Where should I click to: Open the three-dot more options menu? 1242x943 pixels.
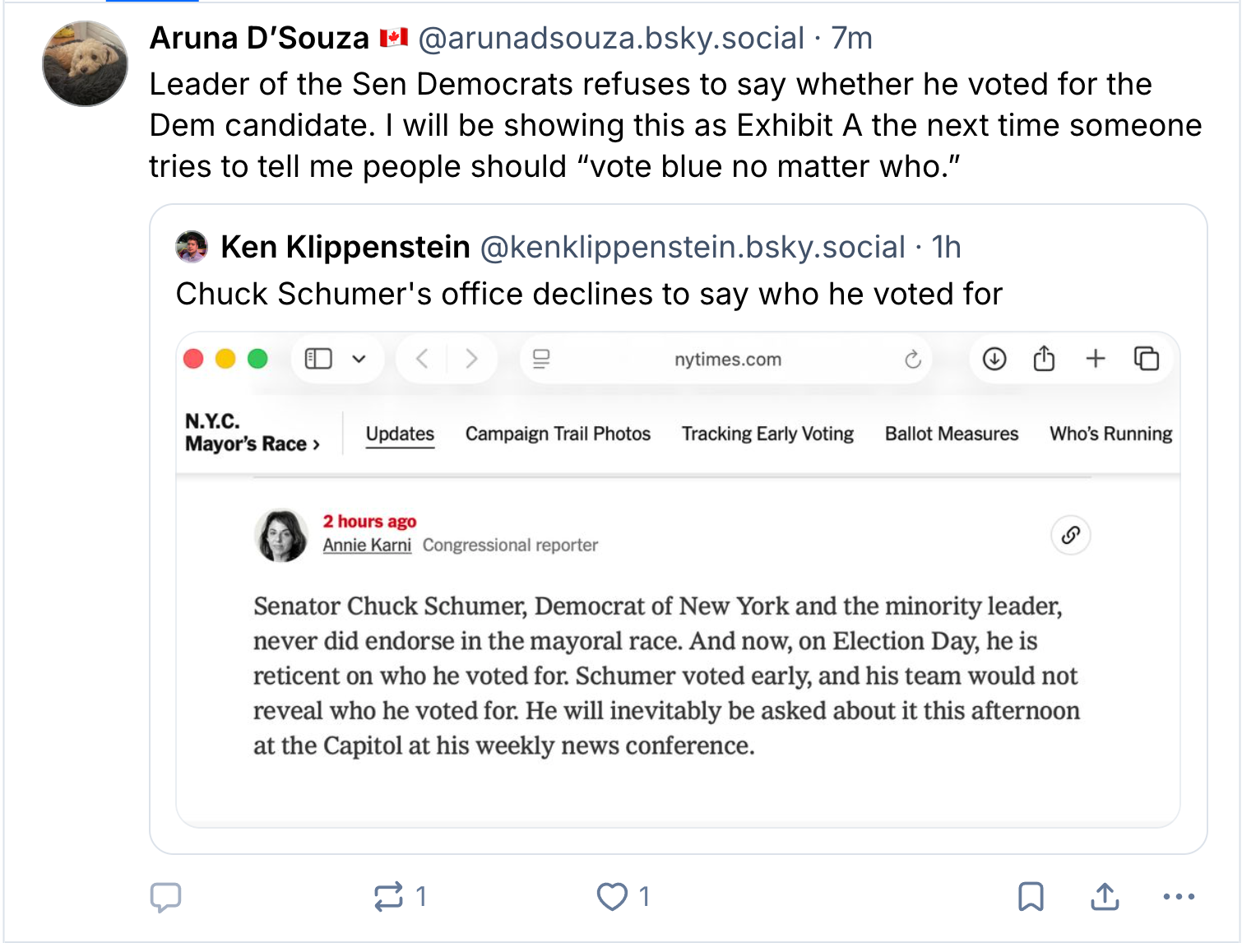1179,897
